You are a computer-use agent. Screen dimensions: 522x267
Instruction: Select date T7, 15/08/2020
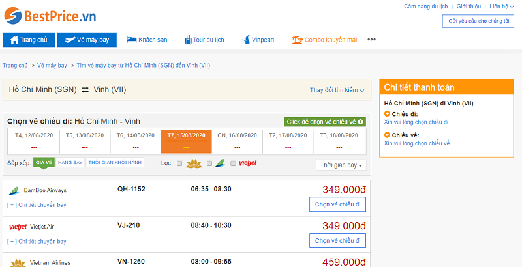[187, 141]
